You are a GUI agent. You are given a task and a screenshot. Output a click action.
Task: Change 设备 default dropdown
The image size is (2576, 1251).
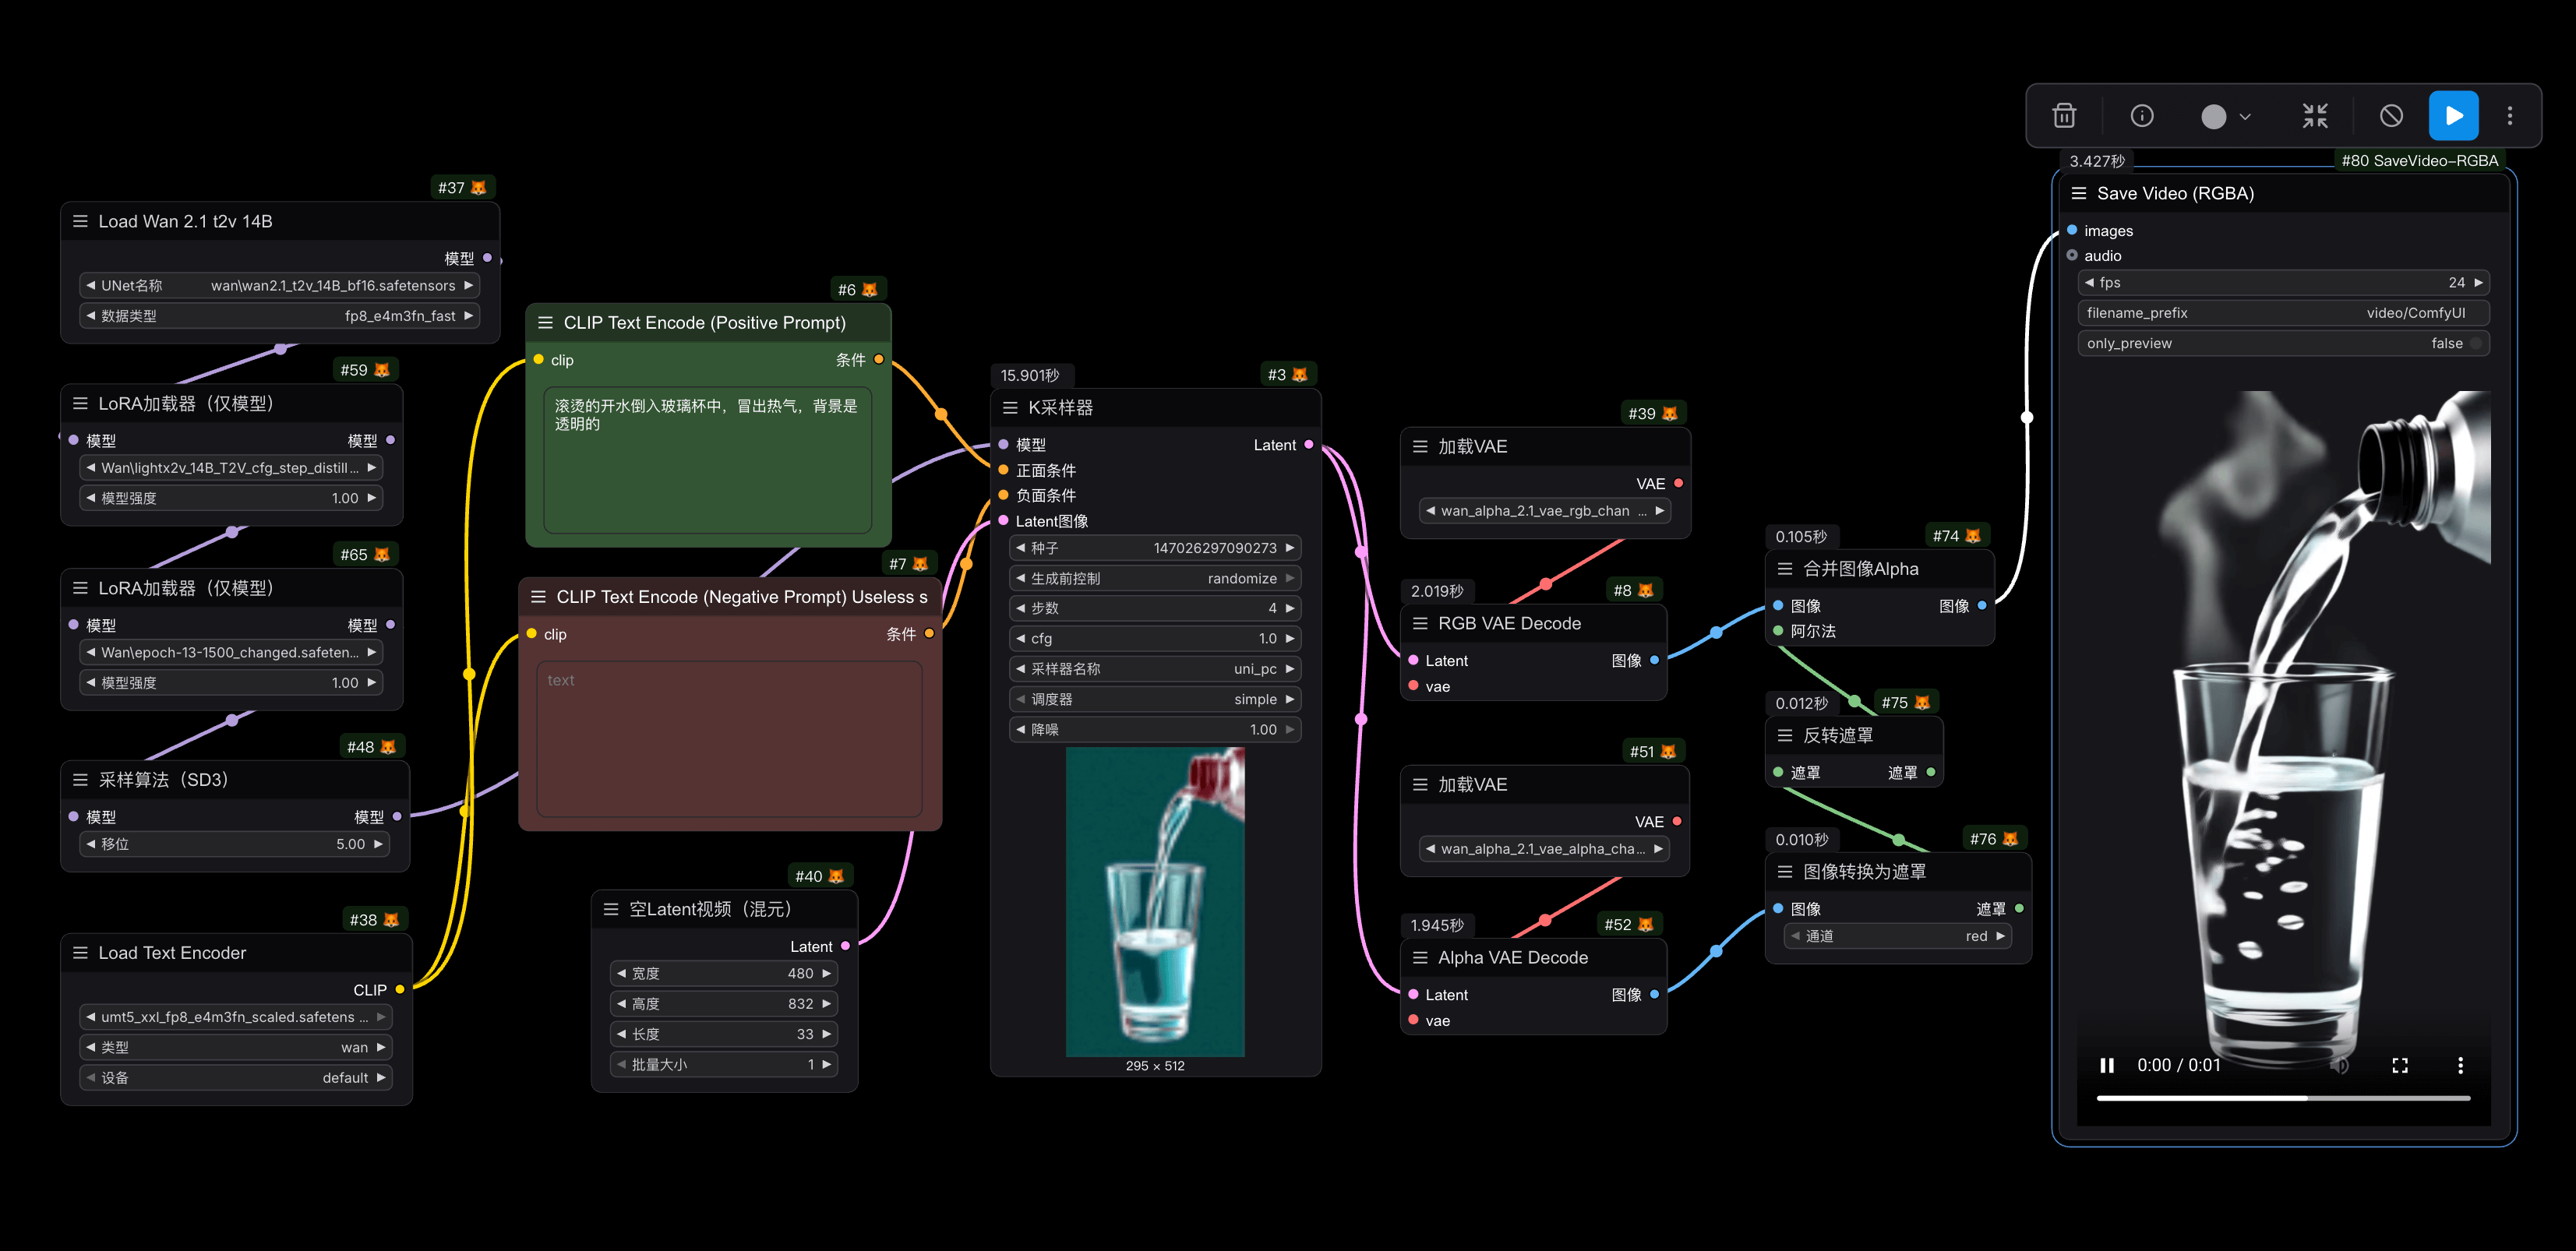click(x=235, y=1078)
